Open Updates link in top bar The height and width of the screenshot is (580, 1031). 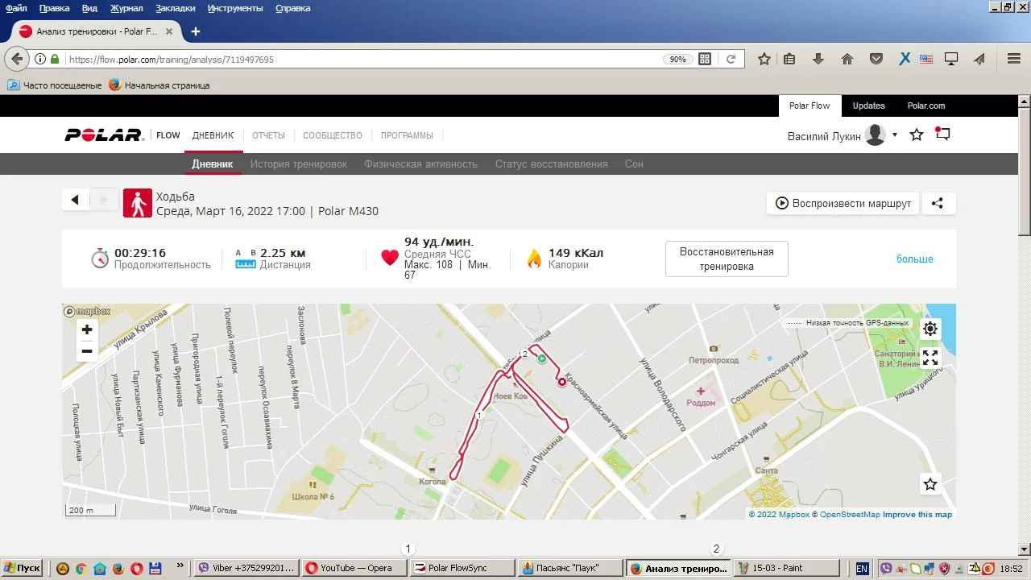868,106
